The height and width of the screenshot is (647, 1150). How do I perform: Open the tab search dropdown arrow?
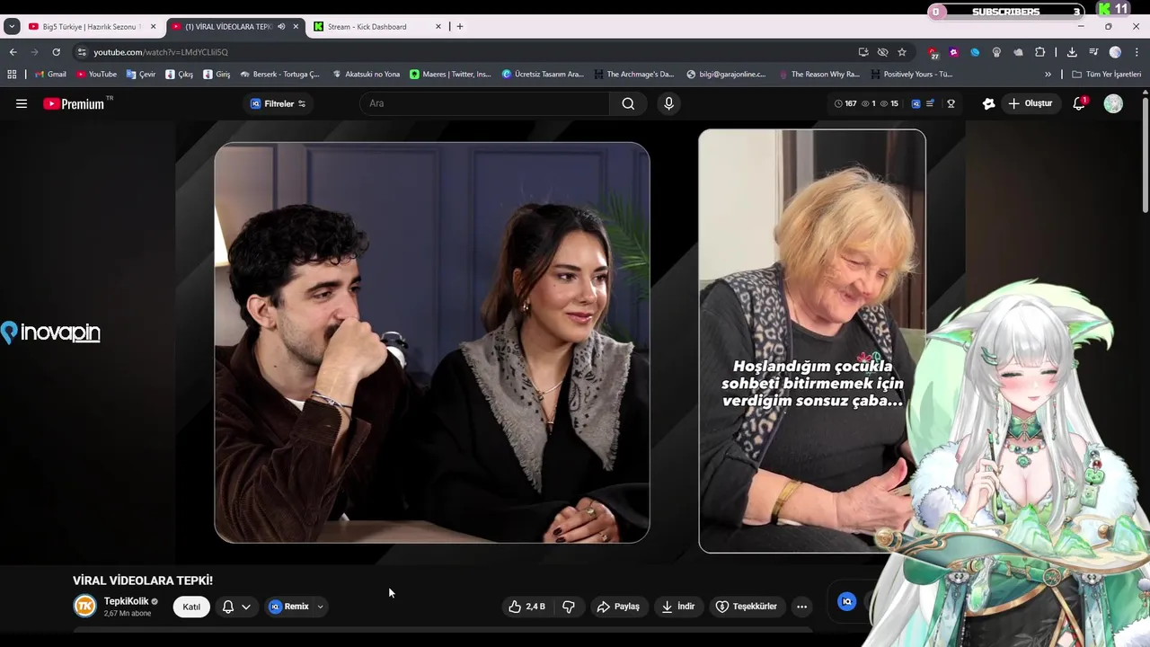pyautogui.click(x=12, y=27)
